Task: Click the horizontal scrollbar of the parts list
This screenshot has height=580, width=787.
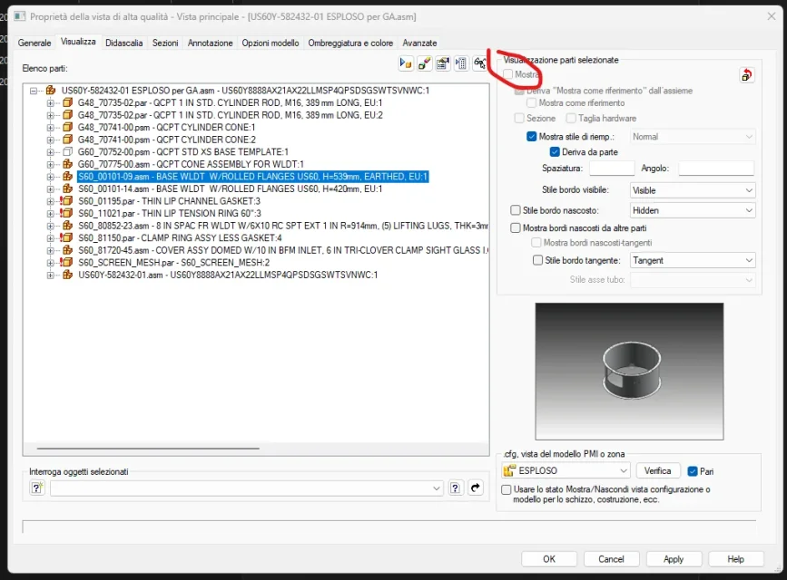Action: (148, 449)
